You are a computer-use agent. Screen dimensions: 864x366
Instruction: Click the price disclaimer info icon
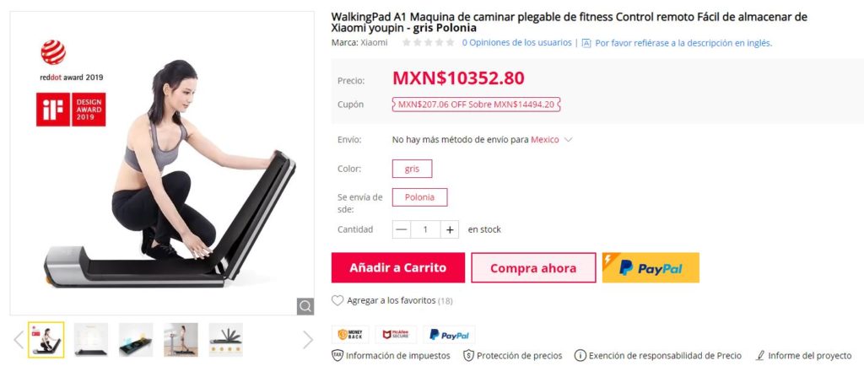coord(580,356)
